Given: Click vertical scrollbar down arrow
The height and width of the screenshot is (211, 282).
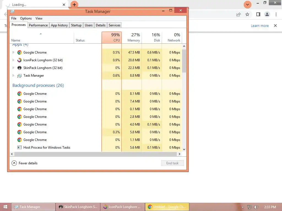Looking at the screenshot, I should (x=184, y=149).
